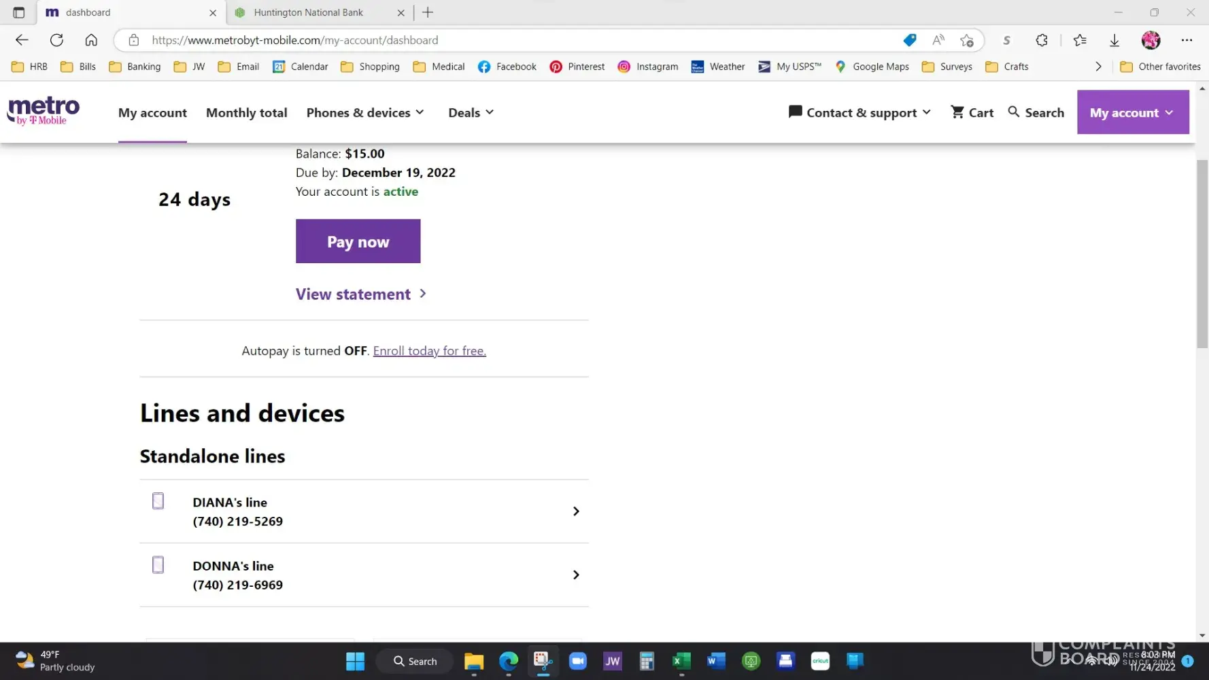The width and height of the screenshot is (1209, 680).
Task: Open the browser downloads icon
Action: [x=1114, y=40]
